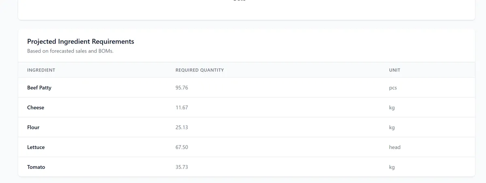This screenshot has height=183, width=486.
Task: Select the Lettuce ingredient name
Action: pyautogui.click(x=36, y=147)
